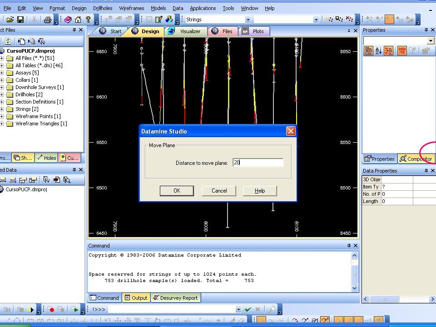Open the Strings dropdown in toolbar
This screenshot has height=327, width=436.
coord(248,20)
